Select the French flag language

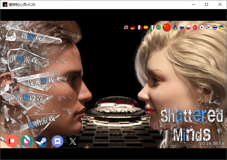click(139, 27)
